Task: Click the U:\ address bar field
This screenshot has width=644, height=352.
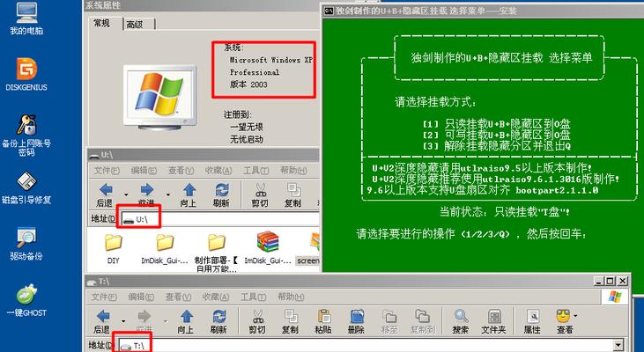Action: (x=220, y=219)
